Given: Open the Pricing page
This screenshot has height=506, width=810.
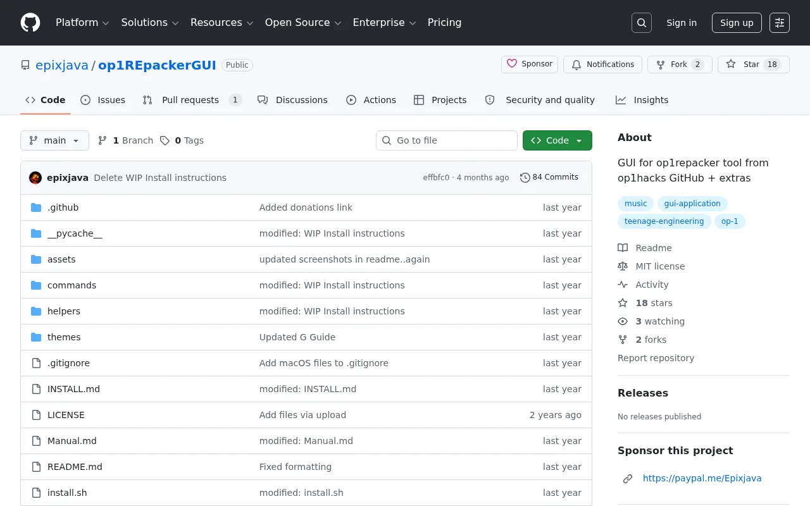Looking at the screenshot, I should point(444,23).
